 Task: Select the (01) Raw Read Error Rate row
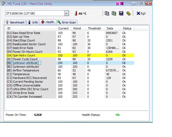pyautogui.click(x=70, y=33)
